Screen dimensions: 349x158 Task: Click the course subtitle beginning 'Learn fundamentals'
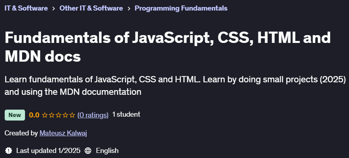(x=175, y=85)
